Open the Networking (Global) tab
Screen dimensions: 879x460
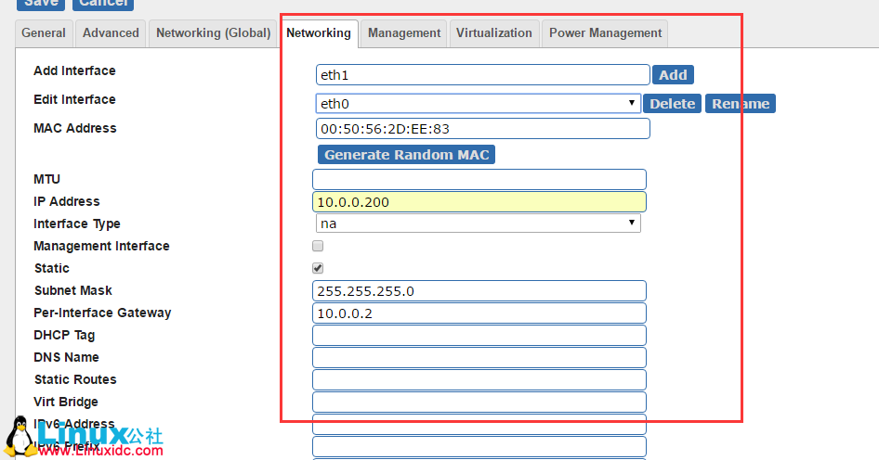tap(214, 33)
